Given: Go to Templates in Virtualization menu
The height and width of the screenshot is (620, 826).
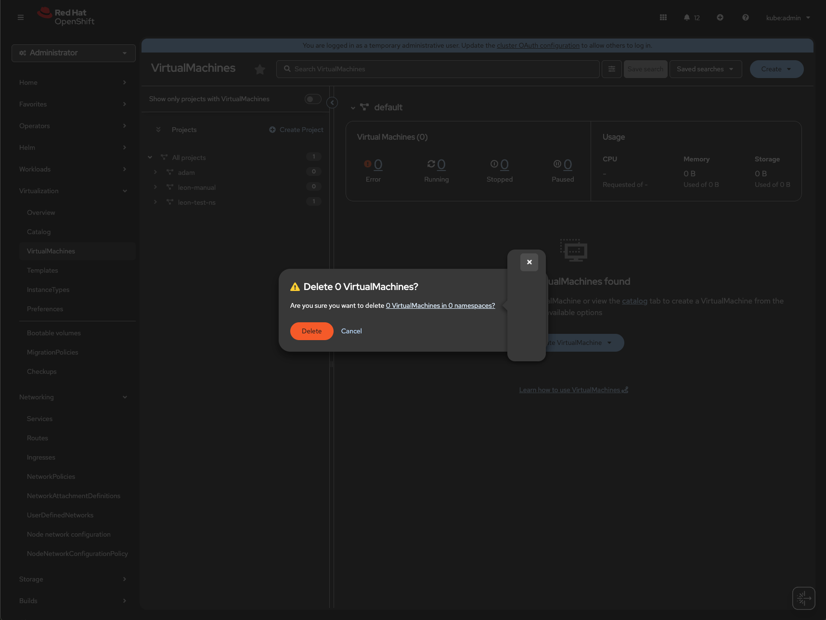Looking at the screenshot, I should [x=42, y=270].
